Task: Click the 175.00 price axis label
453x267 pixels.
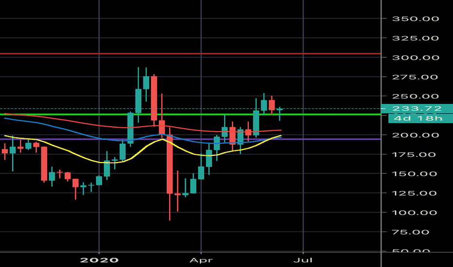Action: [x=414, y=154]
